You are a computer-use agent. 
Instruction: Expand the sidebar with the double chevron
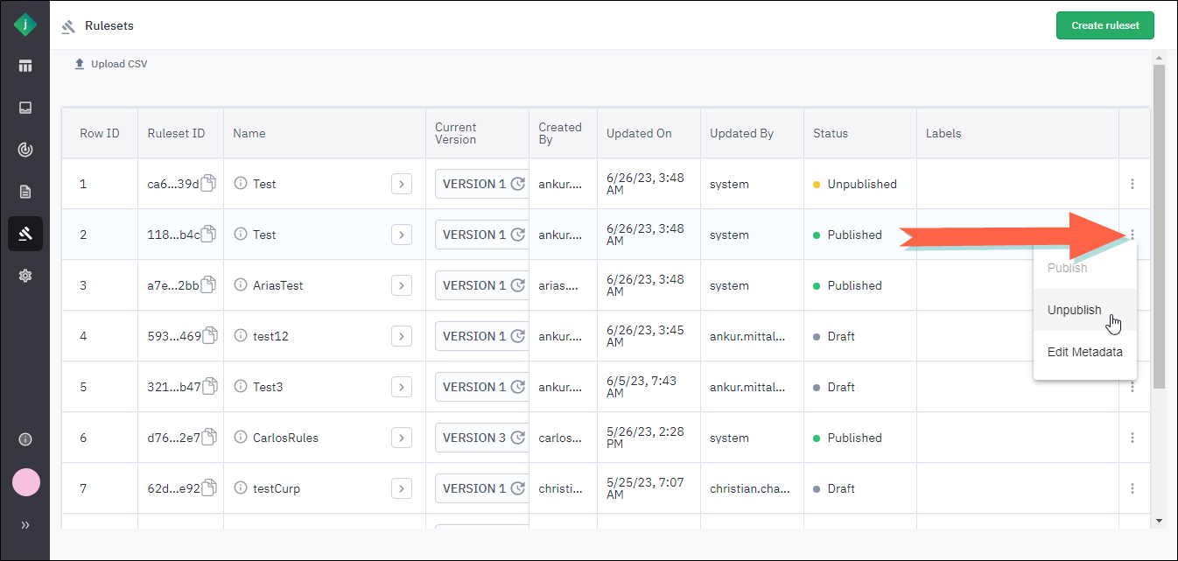click(x=25, y=525)
